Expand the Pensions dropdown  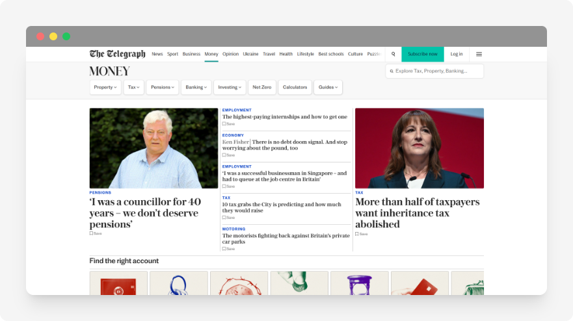pos(162,87)
